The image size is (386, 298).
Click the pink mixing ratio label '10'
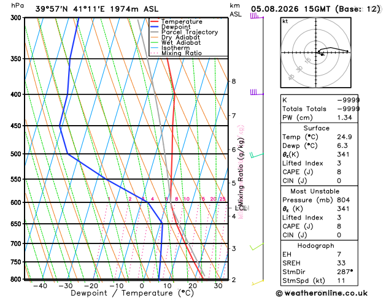(187, 199)
